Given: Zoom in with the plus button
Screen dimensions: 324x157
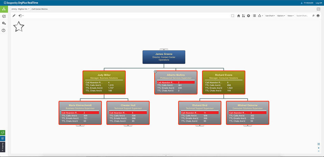Looking at the screenshot, I should pyautogui.click(x=319, y=148).
